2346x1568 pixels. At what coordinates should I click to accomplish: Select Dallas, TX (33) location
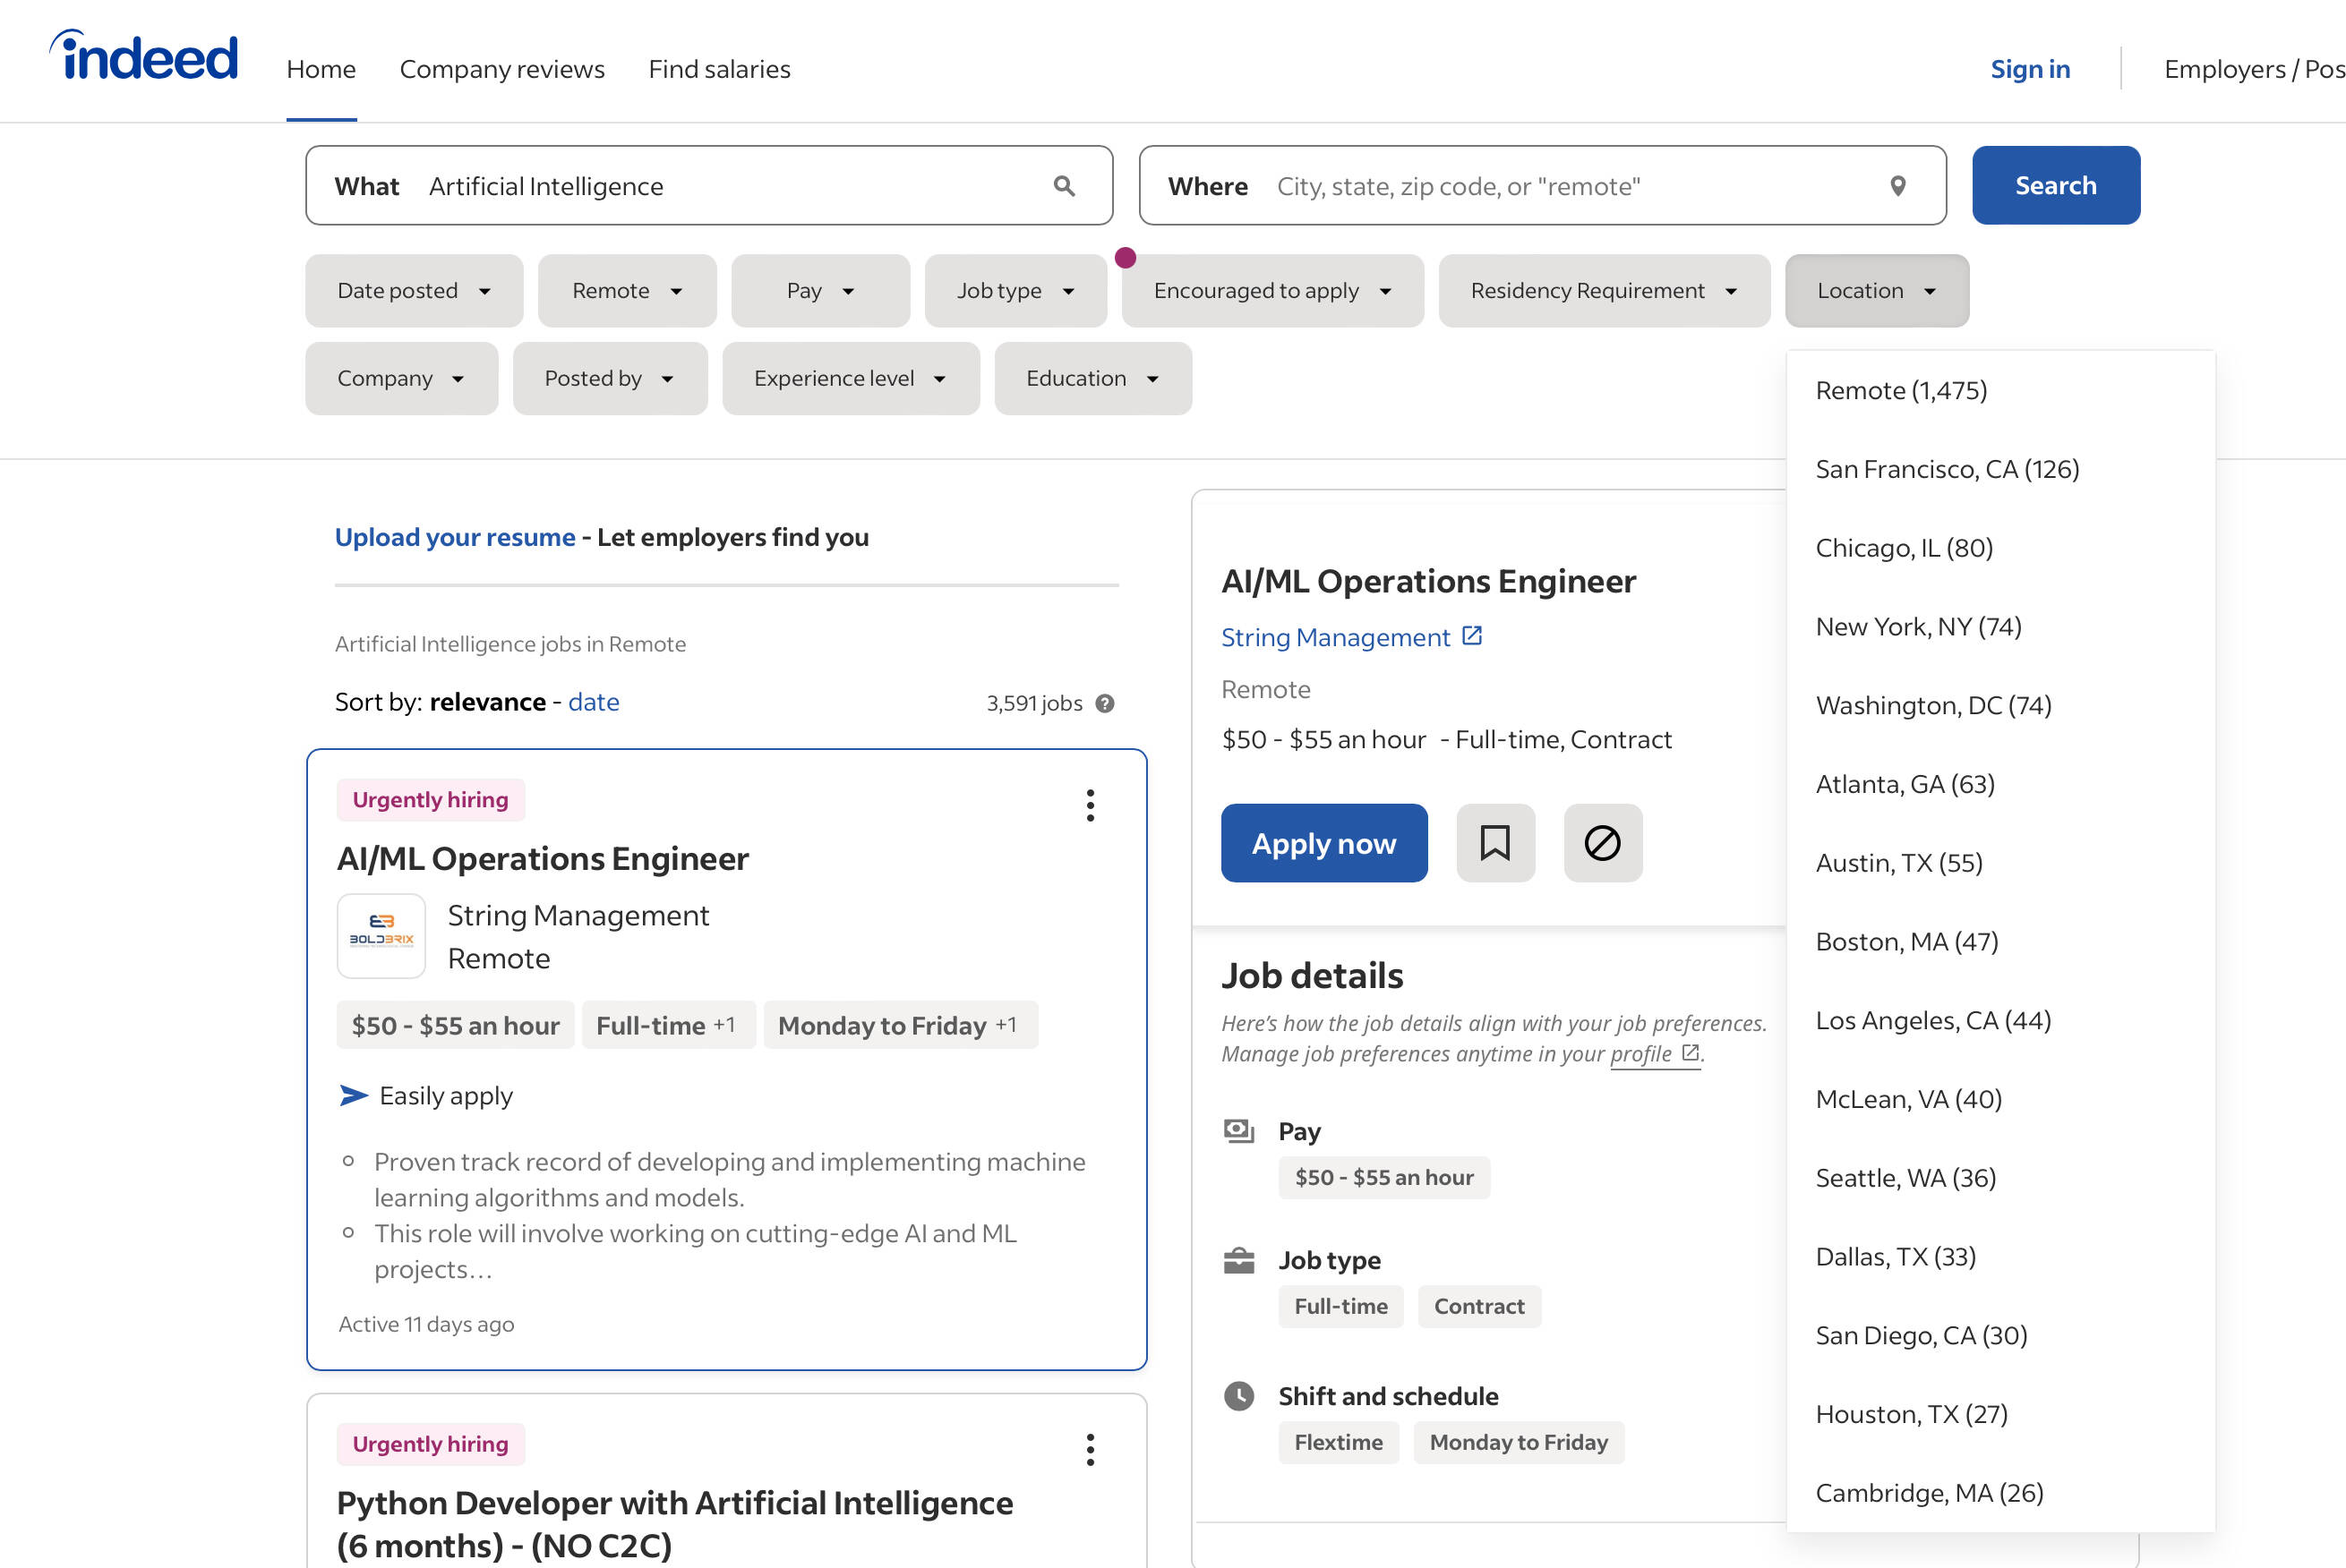1999,1257
